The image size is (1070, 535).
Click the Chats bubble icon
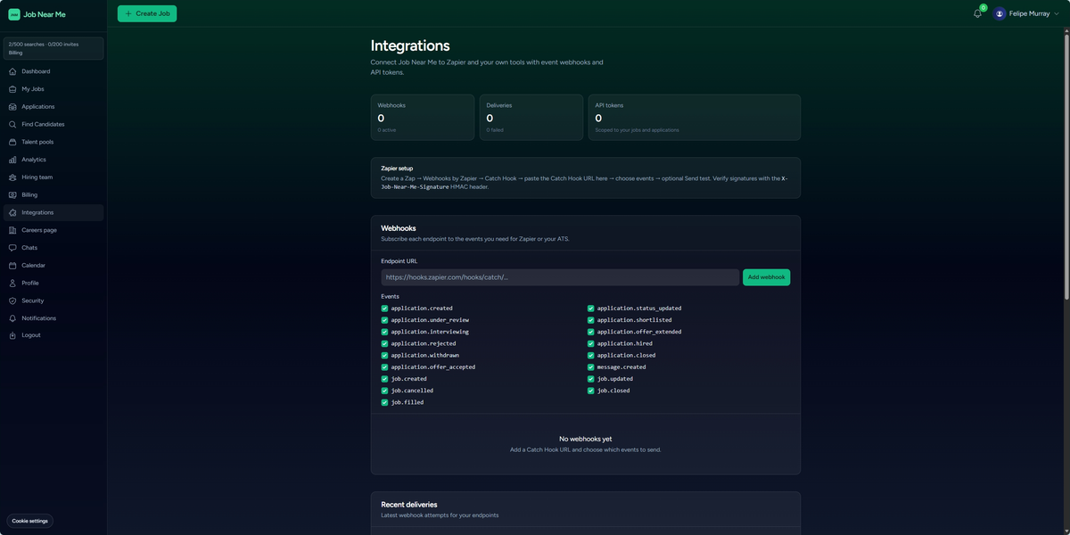point(12,248)
